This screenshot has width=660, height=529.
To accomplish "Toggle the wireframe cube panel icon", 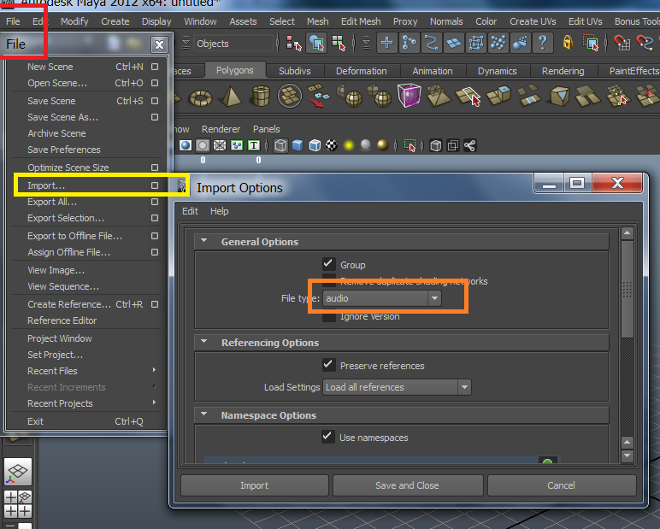I will pyautogui.click(x=280, y=145).
